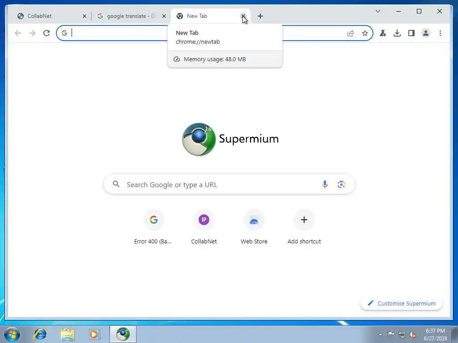
Task: Close the CollabNet tab
Action: point(85,16)
